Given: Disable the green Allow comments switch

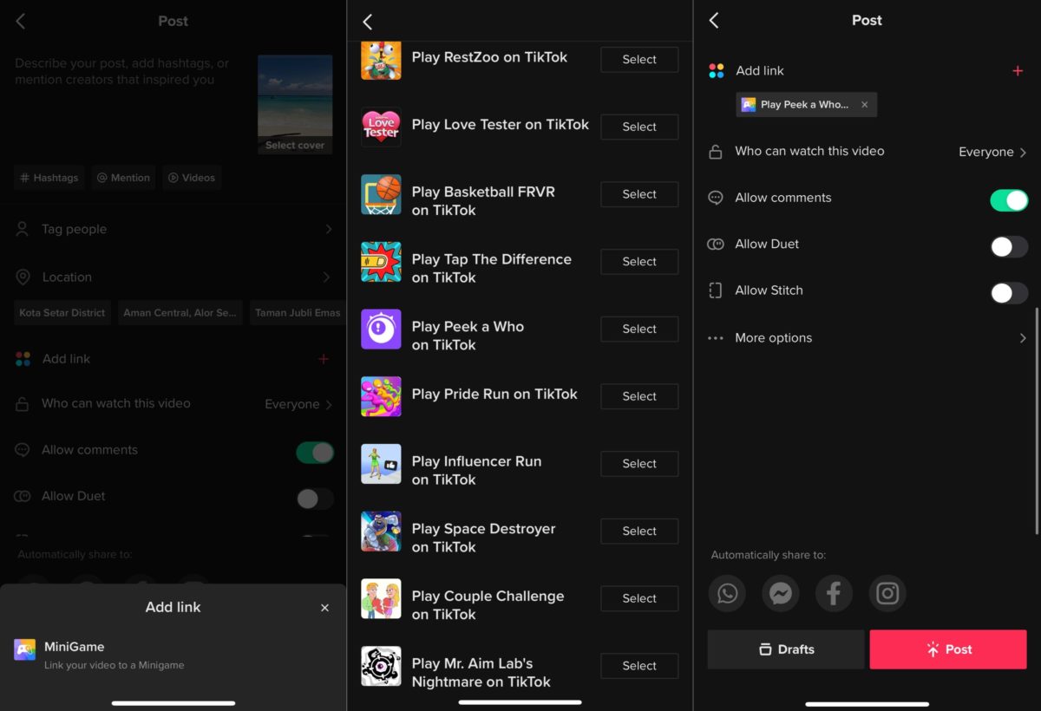Looking at the screenshot, I should [x=1009, y=200].
